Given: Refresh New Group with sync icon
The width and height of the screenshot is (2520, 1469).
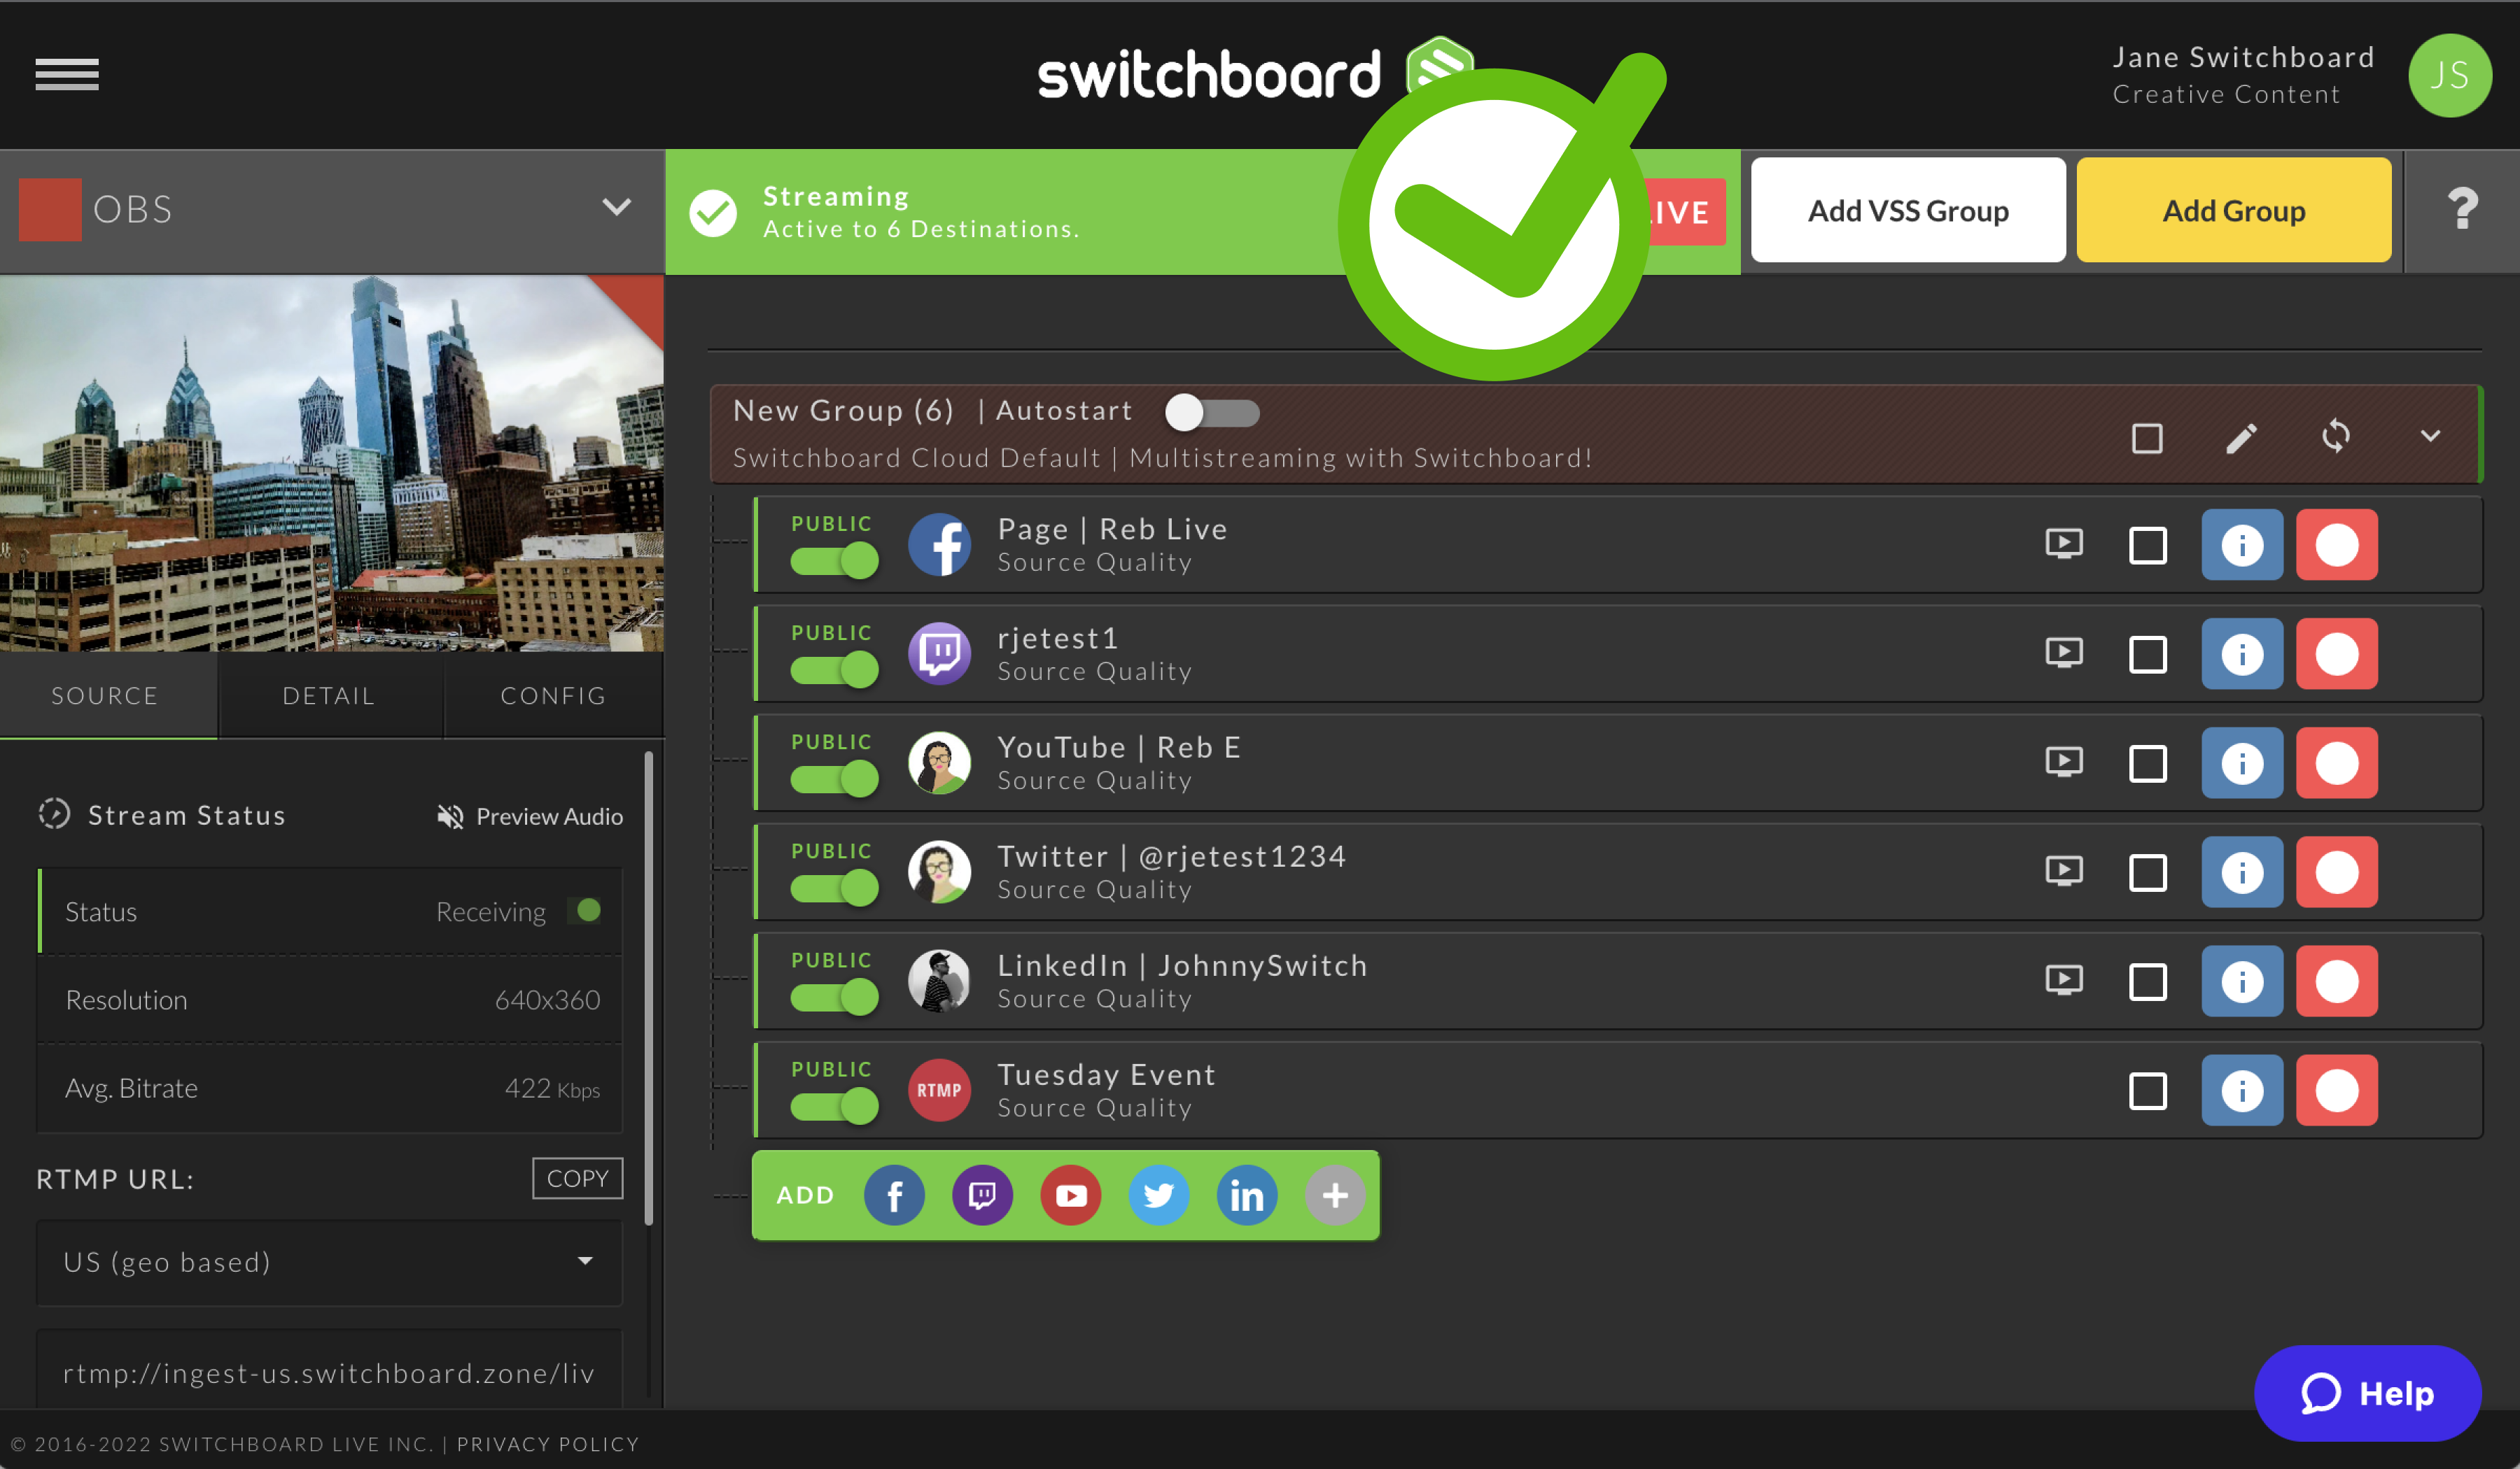Looking at the screenshot, I should click(x=2335, y=437).
